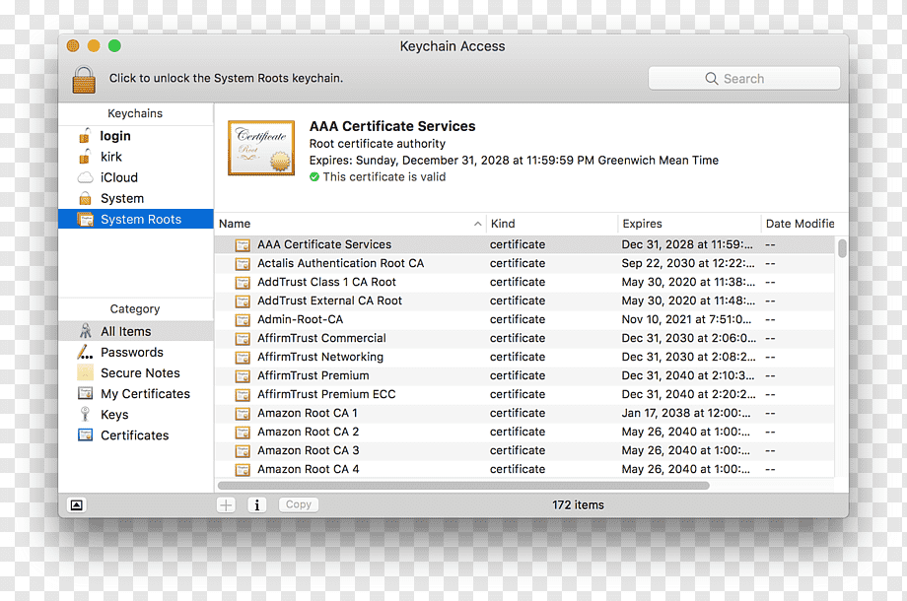
Task: Click the My Certificates icon
Action: tap(85, 393)
